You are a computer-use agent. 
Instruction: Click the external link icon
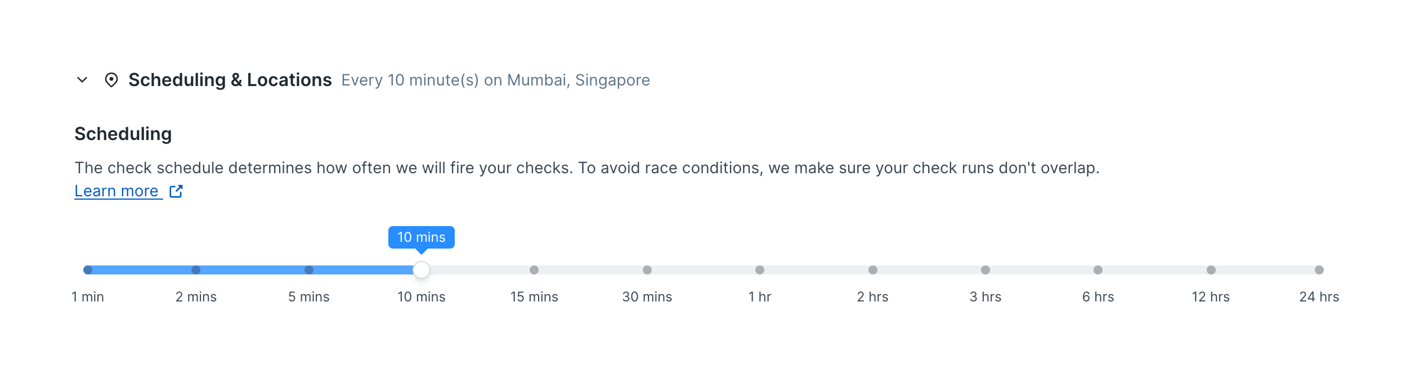click(176, 191)
